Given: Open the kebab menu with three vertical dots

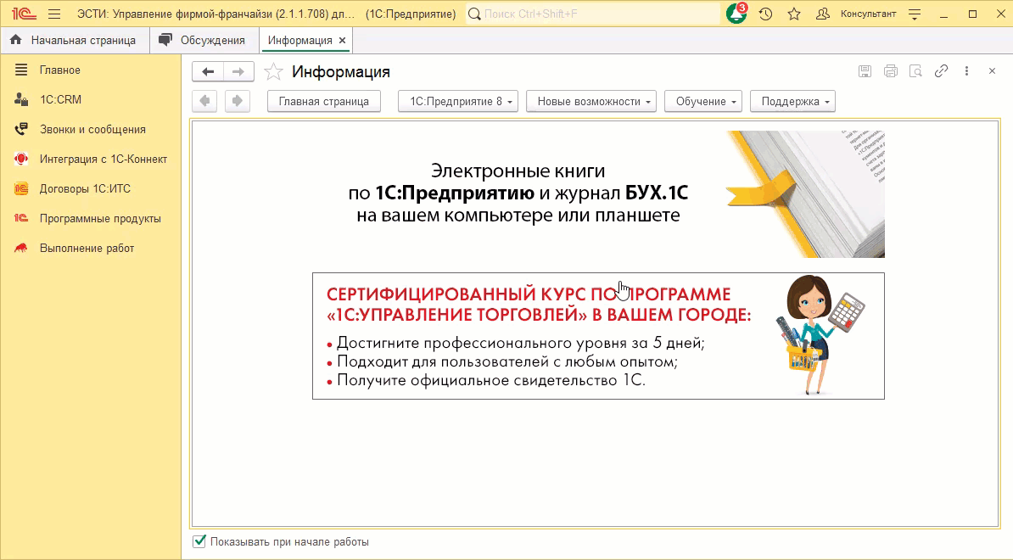Looking at the screenshot, I should coord(965,71).
